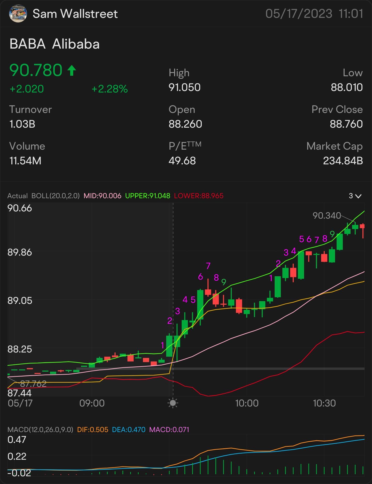Click the Low value 88.010

[x=347, y=87]
